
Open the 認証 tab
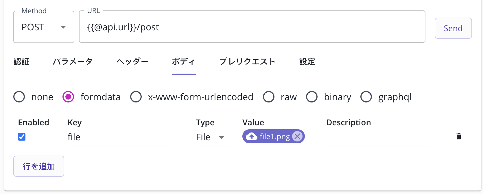point(21,61)
